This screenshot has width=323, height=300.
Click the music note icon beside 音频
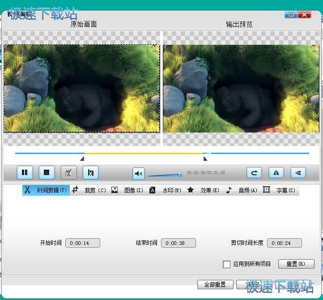tap(229, 190)
